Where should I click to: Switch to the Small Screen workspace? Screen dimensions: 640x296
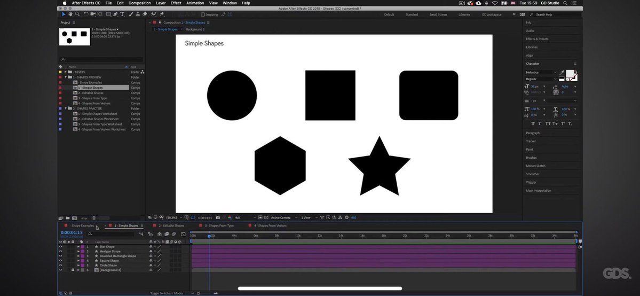pos(438,14)
